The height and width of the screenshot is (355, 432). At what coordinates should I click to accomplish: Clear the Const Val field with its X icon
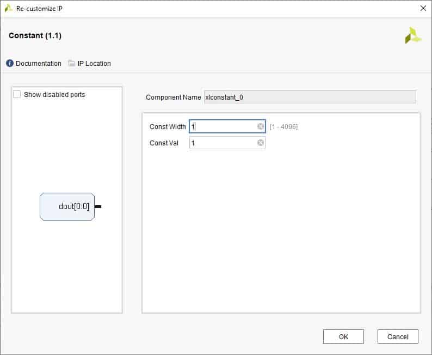click(261, 143)
